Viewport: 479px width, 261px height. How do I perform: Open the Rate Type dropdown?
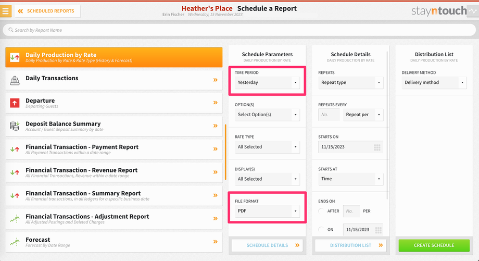[267, 147]
